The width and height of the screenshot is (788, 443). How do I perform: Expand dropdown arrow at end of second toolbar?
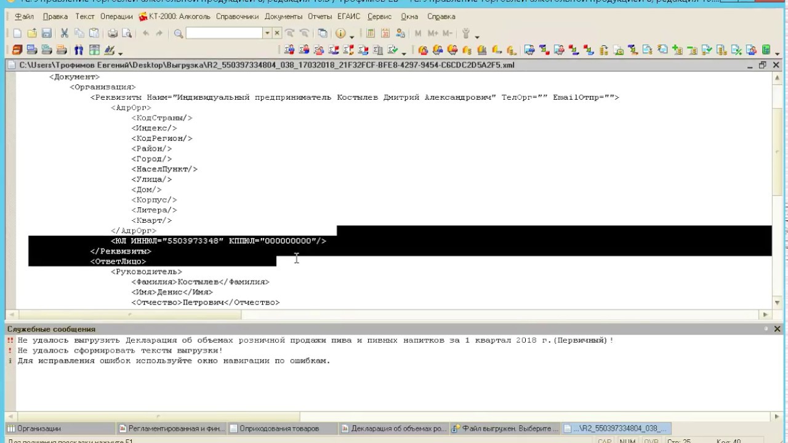[777, 54]
